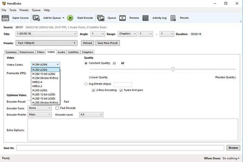Click the Constant Quality slider handle
This screenshot has width=243, height=162.
click(173, 69)
